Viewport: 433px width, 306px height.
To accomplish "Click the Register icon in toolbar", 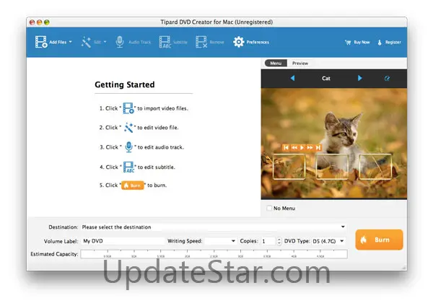I will (380, 43).
